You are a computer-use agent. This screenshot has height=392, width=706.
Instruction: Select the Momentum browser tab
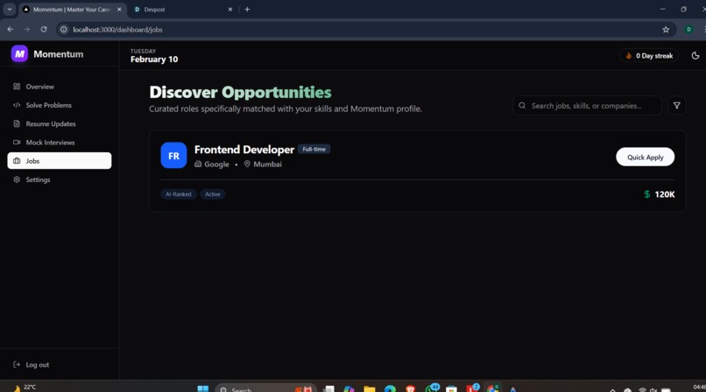72,10
